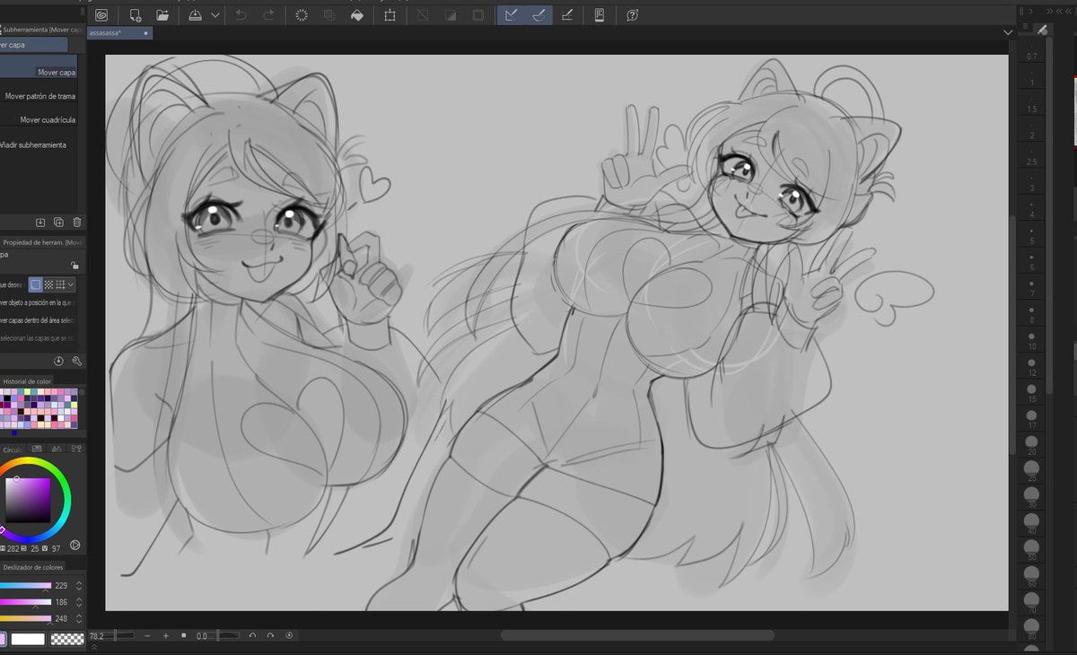The width and height of the screenshot is (1077, 655).
Task: Invert the selection area
Action: click(451, 15)
